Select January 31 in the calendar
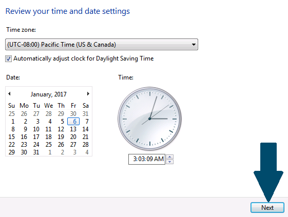 [36, 152]
